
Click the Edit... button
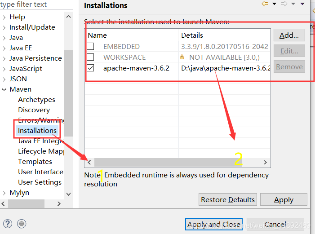pos(289,51)
